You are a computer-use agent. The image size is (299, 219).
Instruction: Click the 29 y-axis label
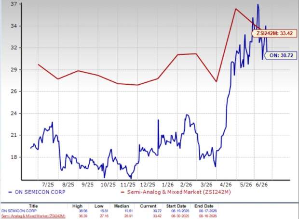coord(14,70)
